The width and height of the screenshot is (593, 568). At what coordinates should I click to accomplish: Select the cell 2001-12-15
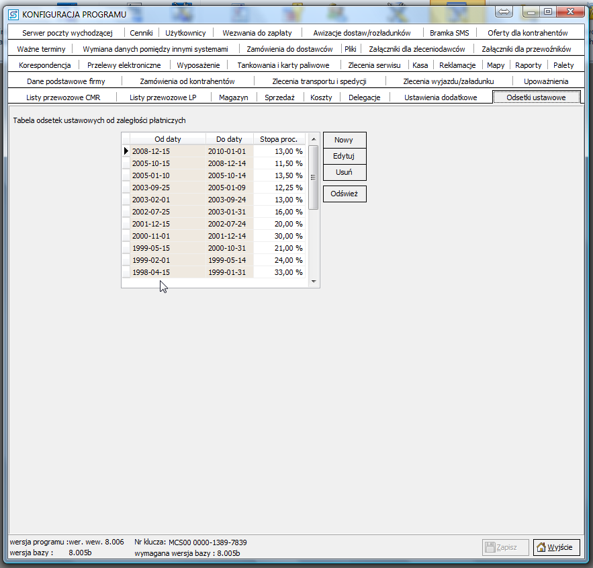pyautogui.click(x=167, y=224)
